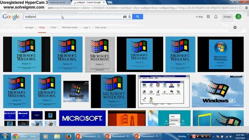The width and height of the screenshot is (249, 140).
Task: Open the file explorer taskbar icon
Action: click(x=57, y=136)
